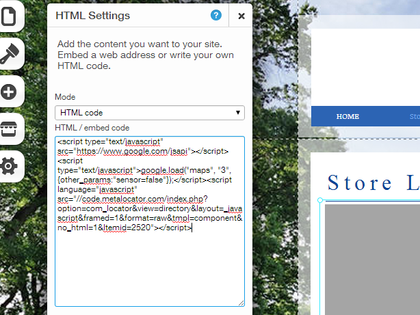Close the HTML Settings panel
The height and width of the screenshot is (315, 420).
tap(241, 16)
